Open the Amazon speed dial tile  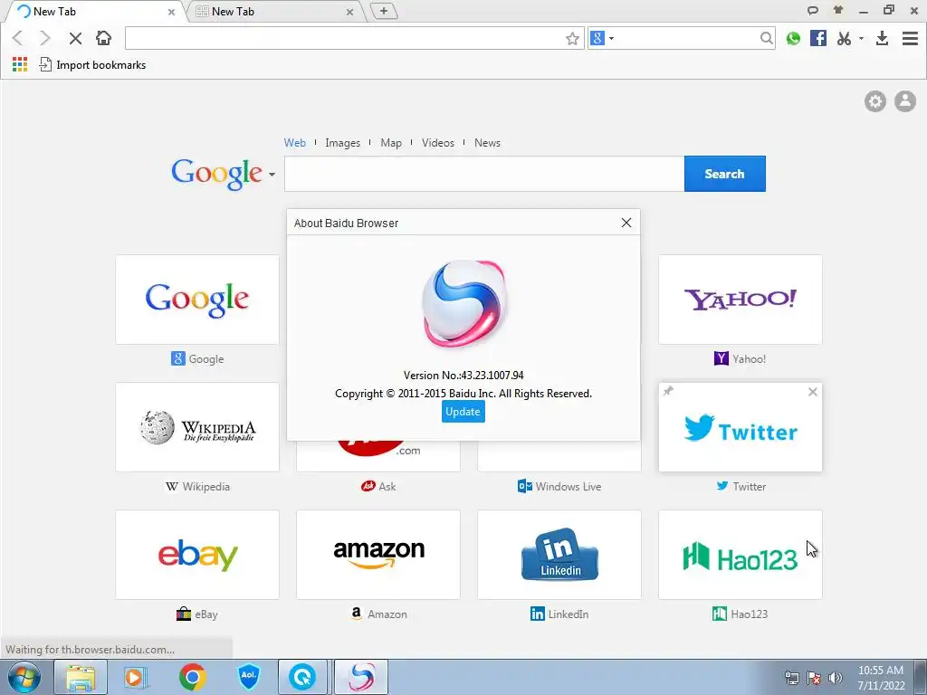tap(378, 555)
